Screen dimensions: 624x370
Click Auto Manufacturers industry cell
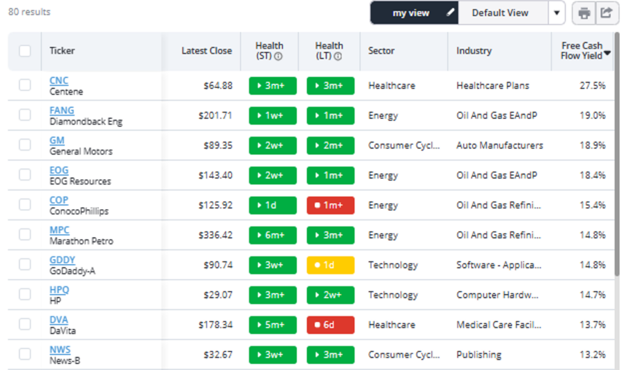pos(500,145)
